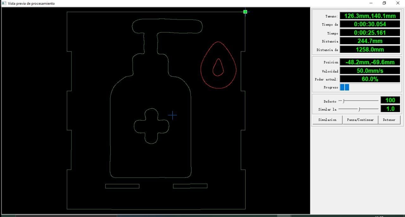Click the Poder actual value 60.0%
Screen dimensions: 405x217
click(370, 79)
